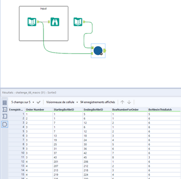
Task: Click EndingBottleID cell '24' in record 7
Action: 97,140
